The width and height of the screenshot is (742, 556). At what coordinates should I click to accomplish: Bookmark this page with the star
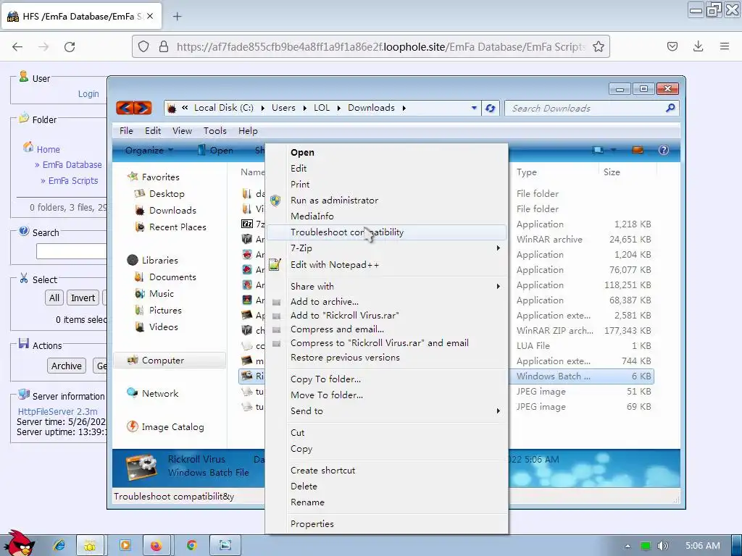598,47
